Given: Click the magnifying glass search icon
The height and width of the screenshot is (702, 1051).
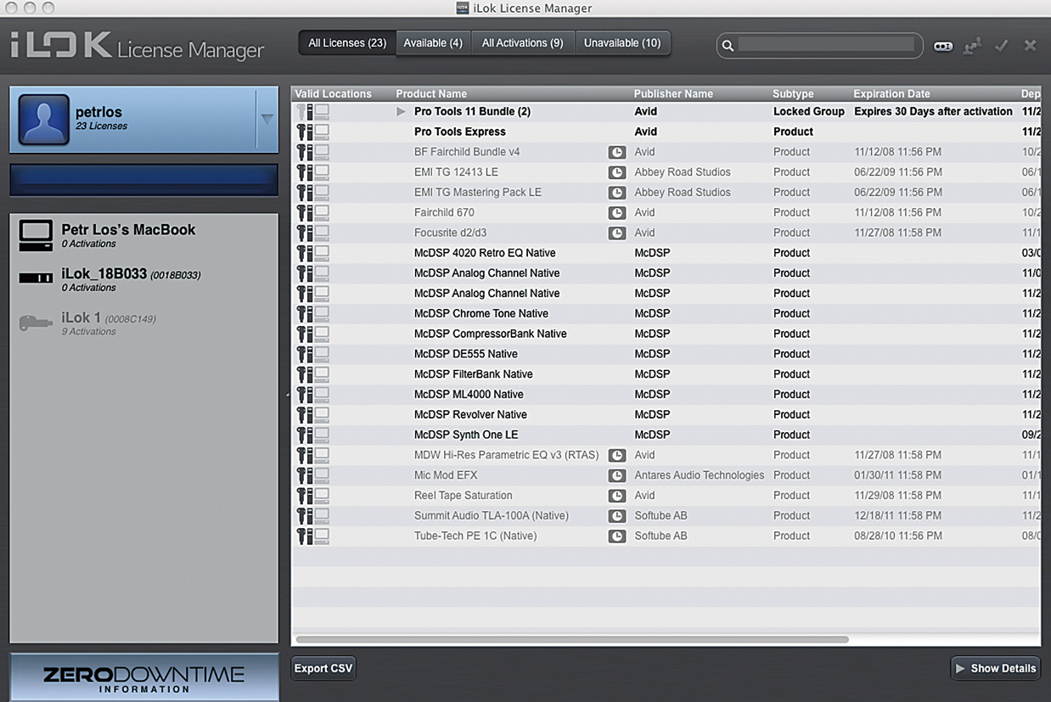Looking at the screenshot, I should [x=728, y=46].
